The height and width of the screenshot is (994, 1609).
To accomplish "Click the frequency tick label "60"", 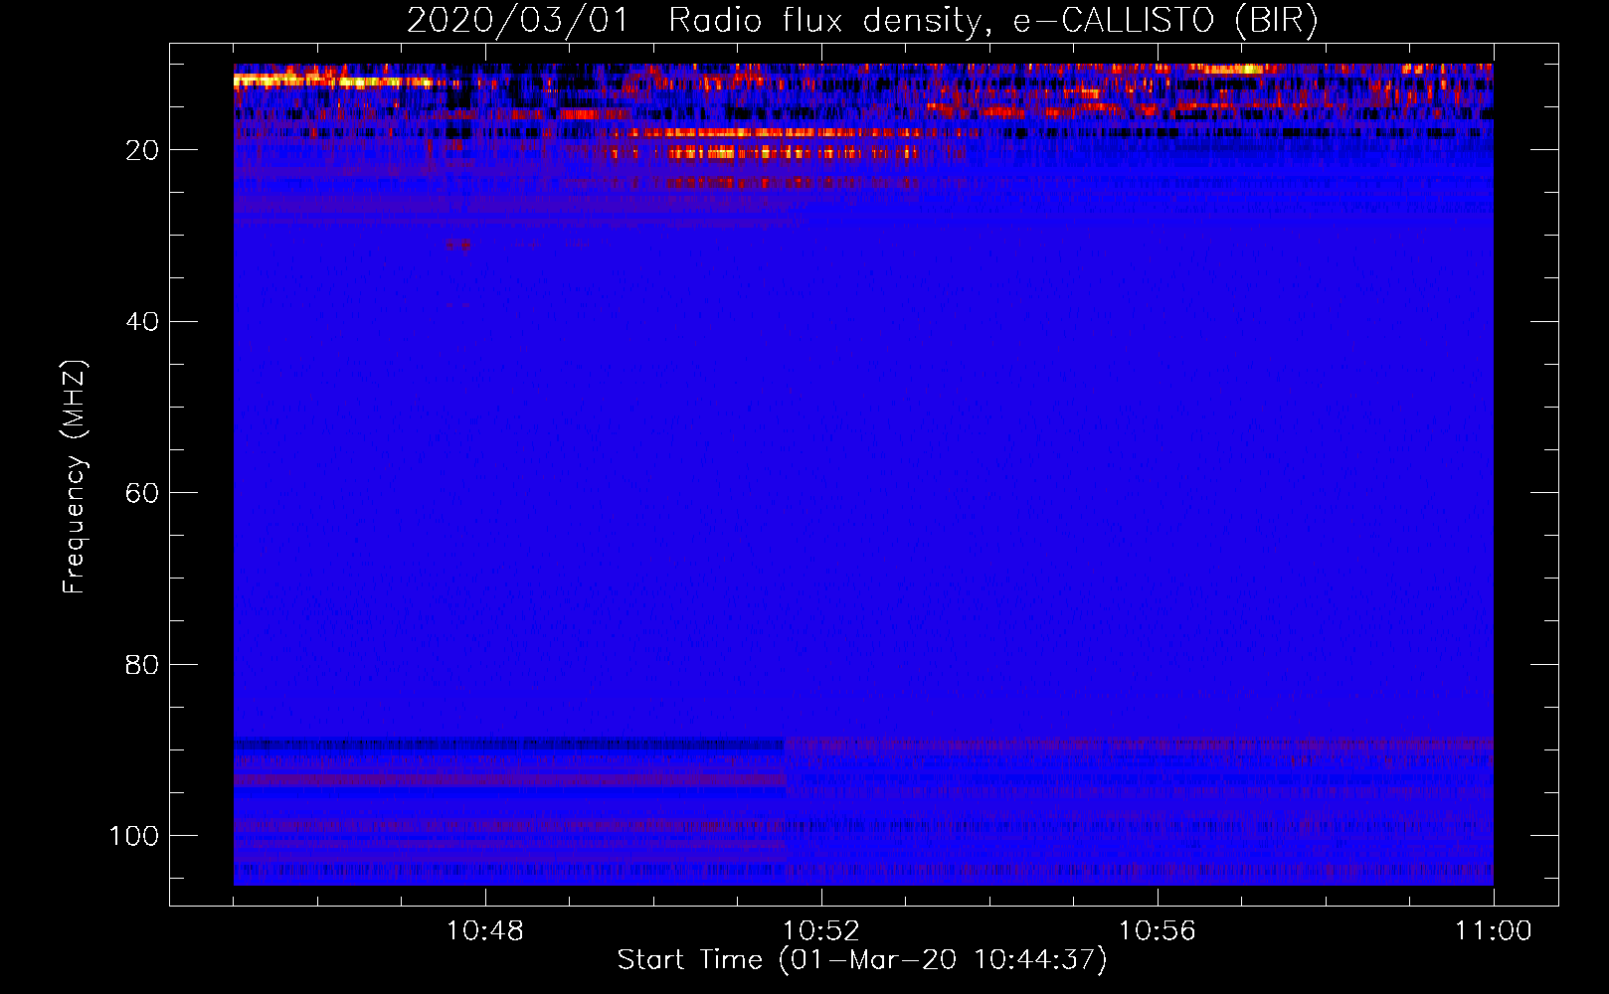I will coord(142,493).
